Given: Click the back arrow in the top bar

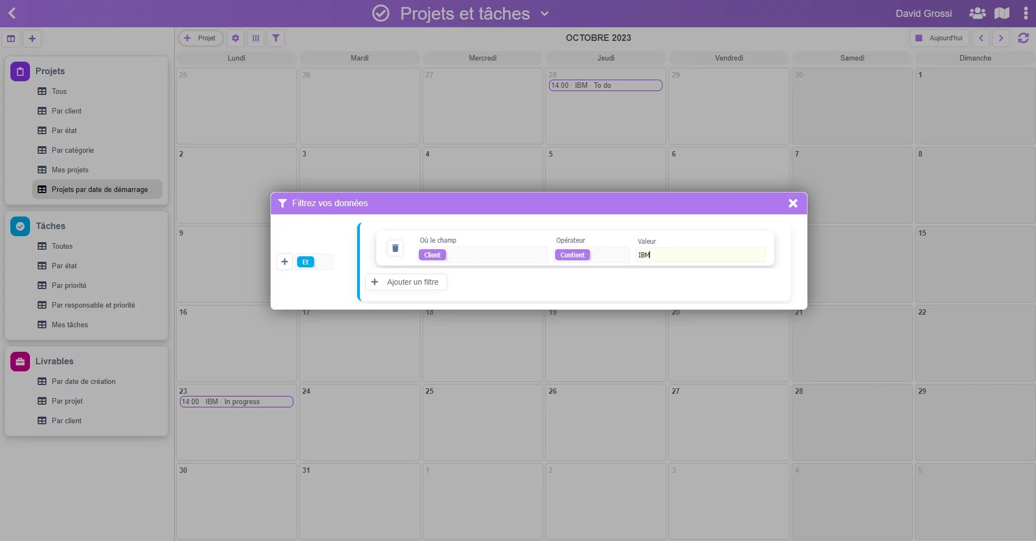Looking at the screenshot, I should [12, 13].
